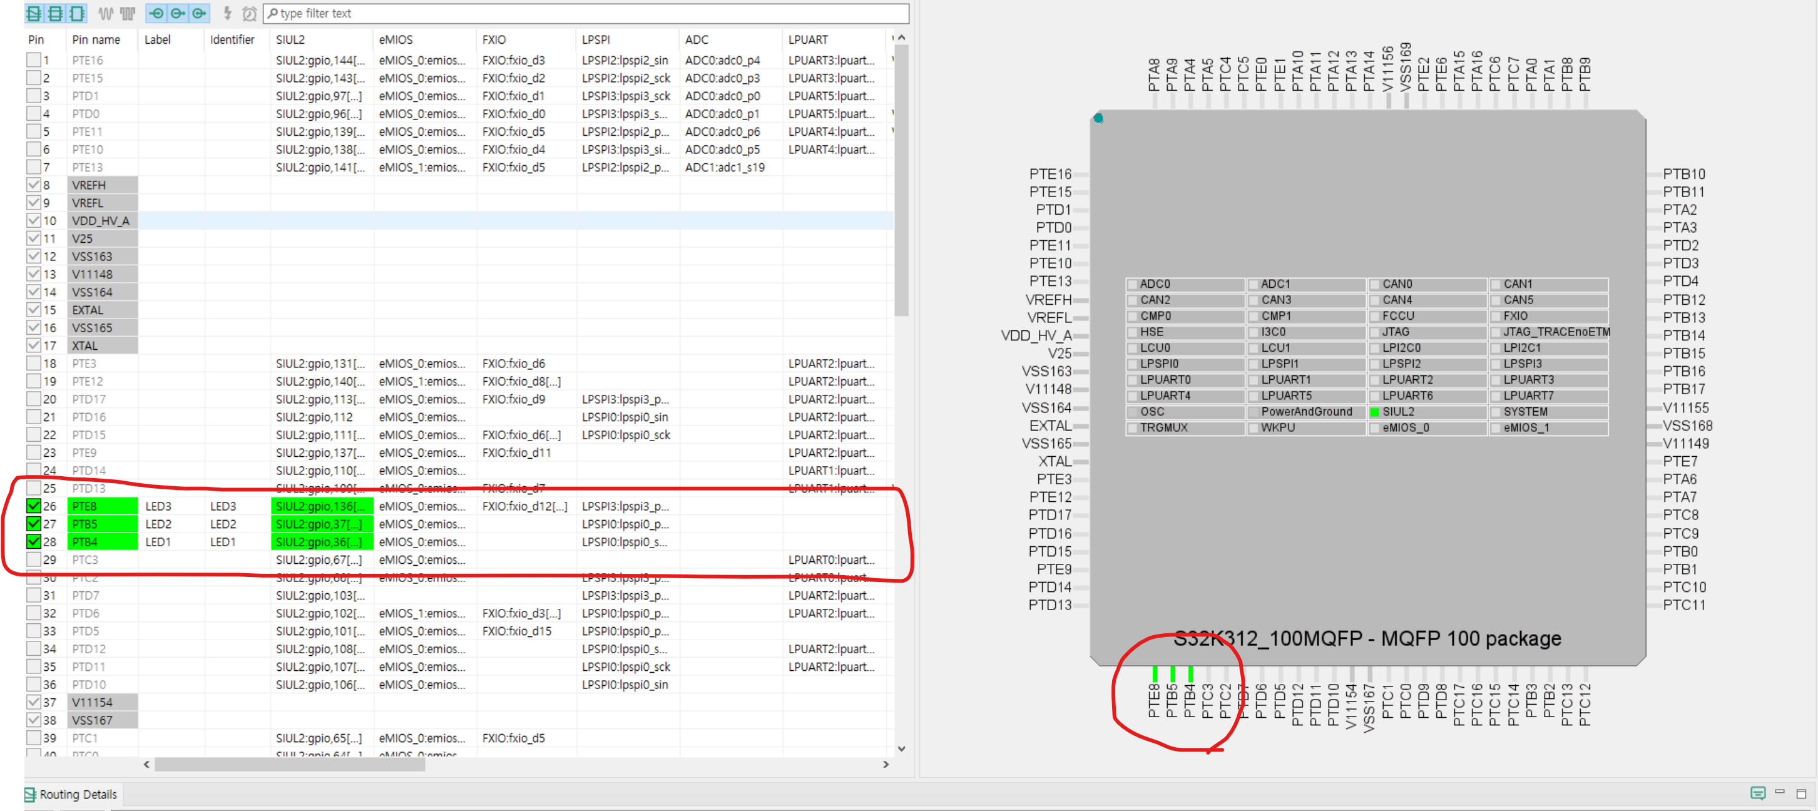Image resolution: width=1818 pixels, height=811 pixels.
Task: Click the square wave digital signals icon
Action: point(127,13)
